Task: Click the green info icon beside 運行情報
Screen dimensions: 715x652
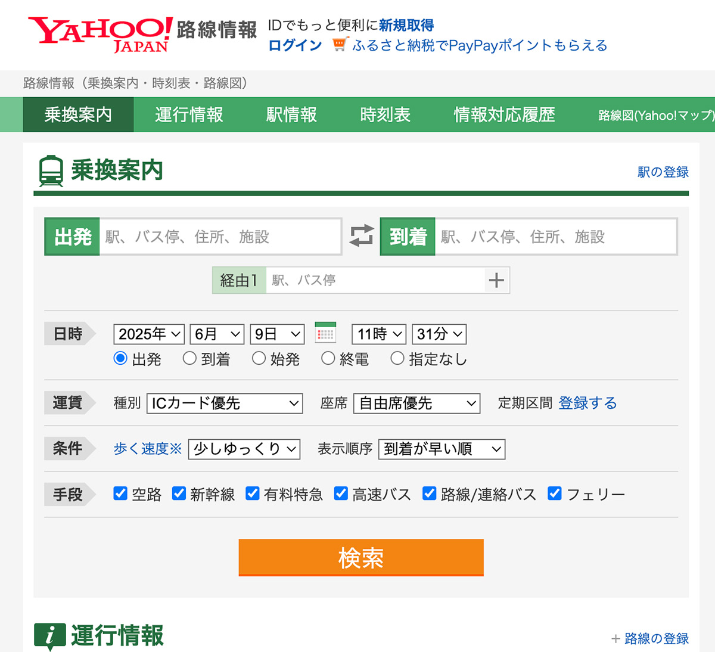Action: click(x=49, y=637)
